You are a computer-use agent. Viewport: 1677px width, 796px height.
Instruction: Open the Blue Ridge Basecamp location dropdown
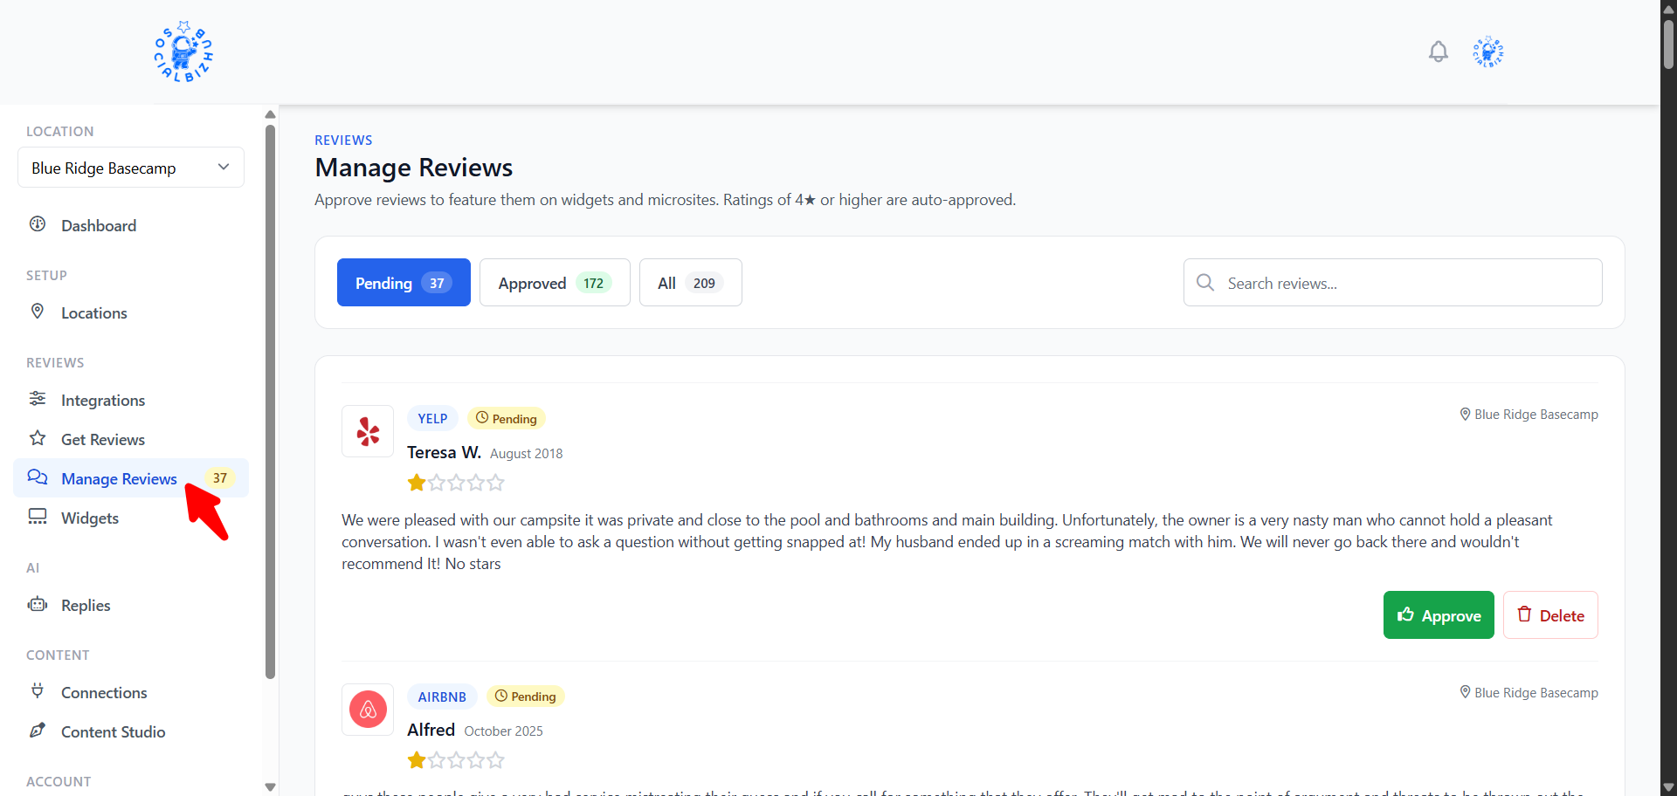(x=131, y=168)
